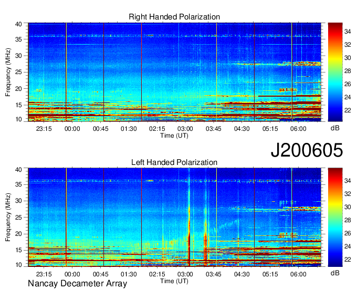Click the 00:00 tick label on bottom plot
This screenshot has height=290, width=357.
(72, 274)
